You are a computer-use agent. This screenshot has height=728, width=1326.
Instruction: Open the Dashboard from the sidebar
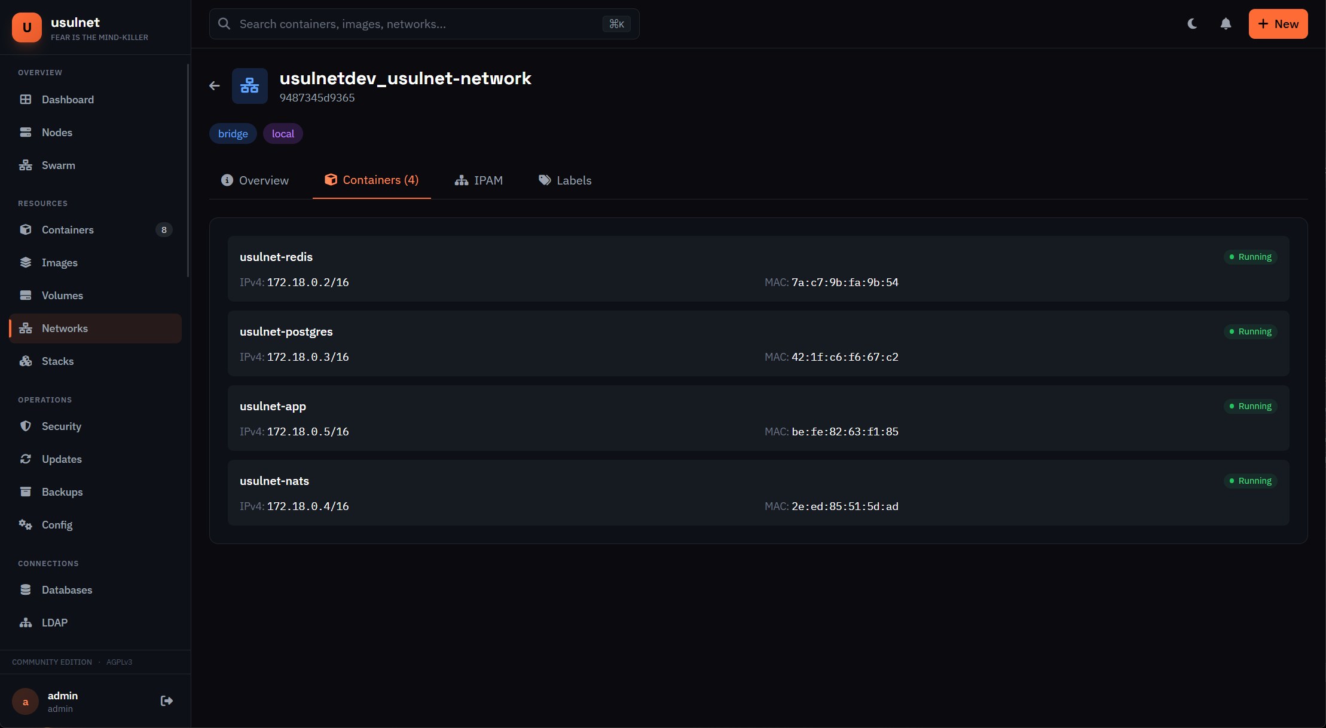coord(67,99)
